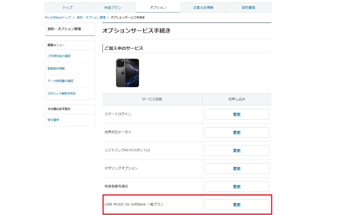Modify 世界対応ケータイ service

[x=237, y=132]
